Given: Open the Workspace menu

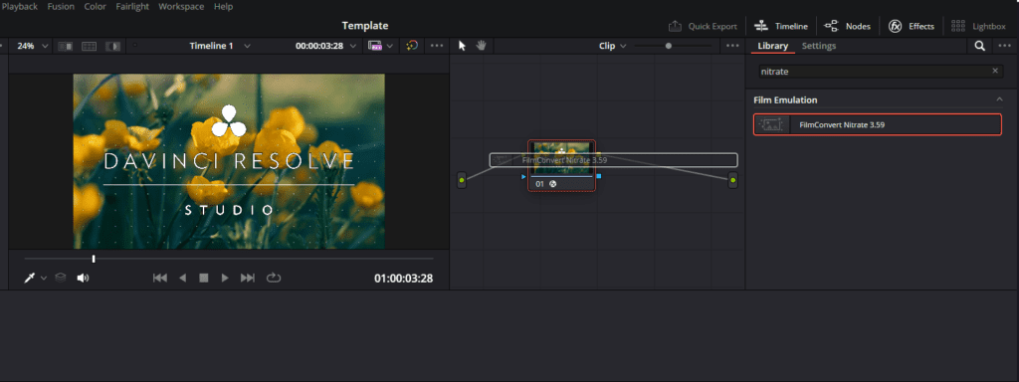Looking at the screenshot, I should (x=181, y=7).
